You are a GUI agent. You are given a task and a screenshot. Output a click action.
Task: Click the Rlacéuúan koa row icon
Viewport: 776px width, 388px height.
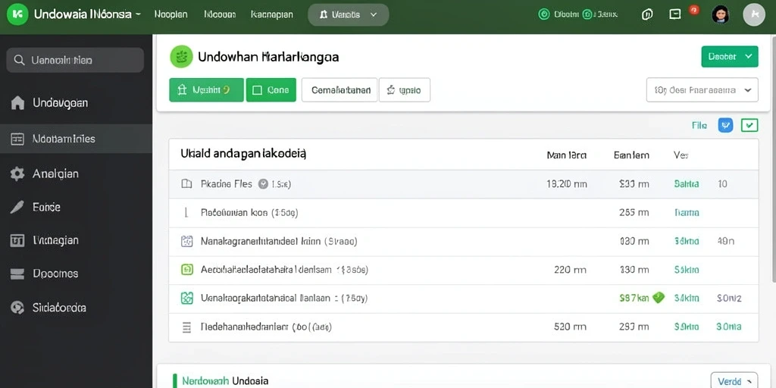click(x=186, y=213)
